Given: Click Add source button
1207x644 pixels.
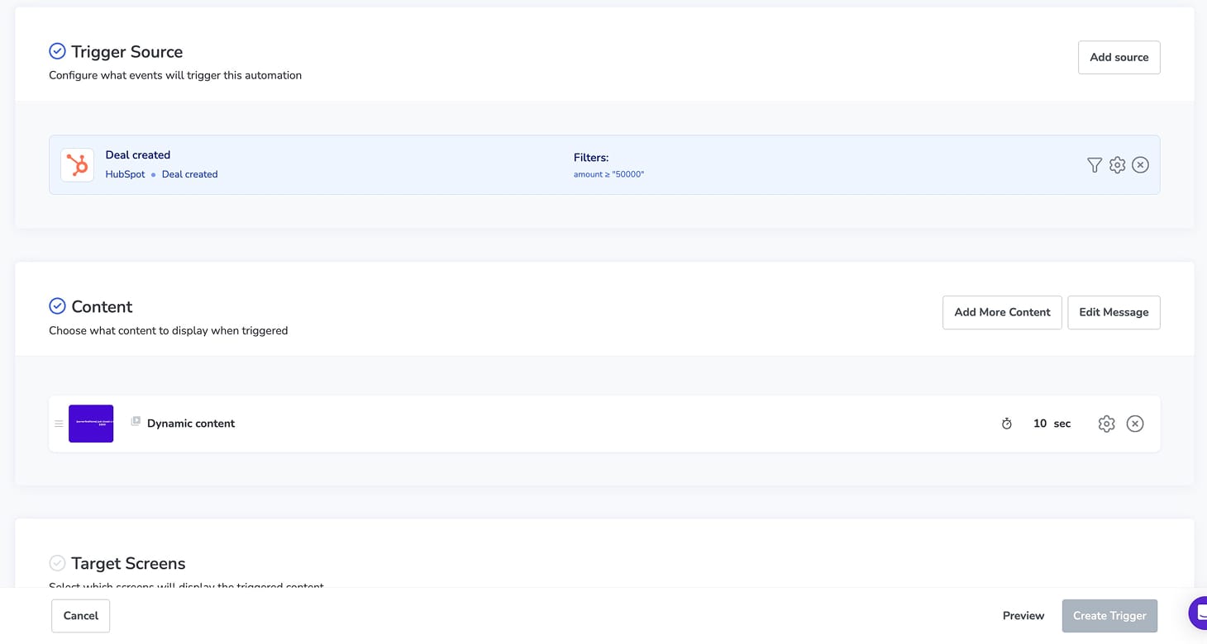Looking at the screenshot, I should (1119, 57).
